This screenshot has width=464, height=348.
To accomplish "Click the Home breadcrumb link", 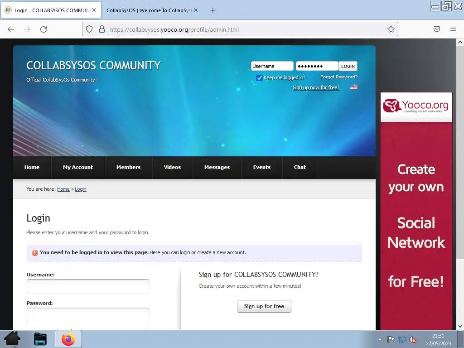I will (x=63, y=189).
